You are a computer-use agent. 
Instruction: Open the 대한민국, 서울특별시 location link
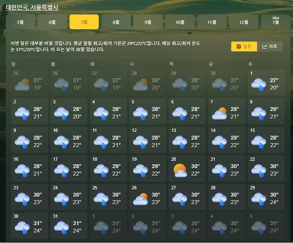pos(32,7)
